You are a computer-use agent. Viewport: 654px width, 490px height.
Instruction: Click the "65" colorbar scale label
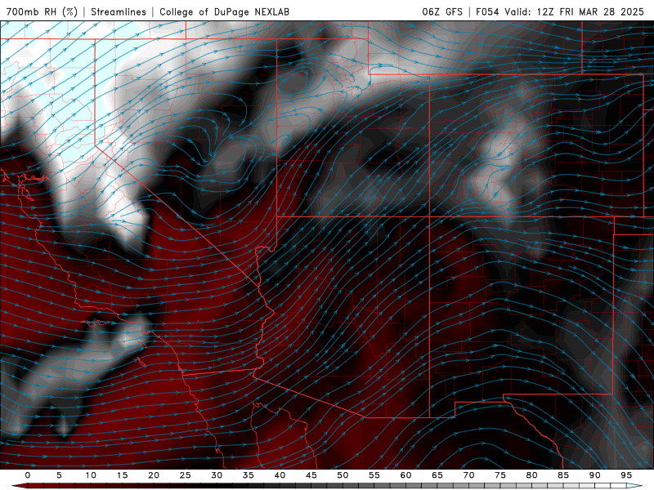click(x=437, y=475)
